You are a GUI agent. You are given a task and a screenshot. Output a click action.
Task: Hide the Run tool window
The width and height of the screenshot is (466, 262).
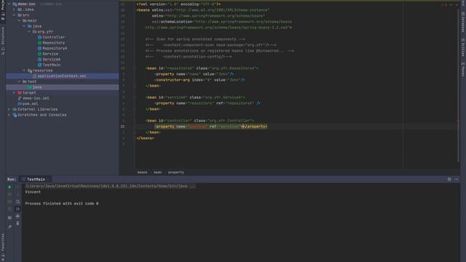point(457,179)
